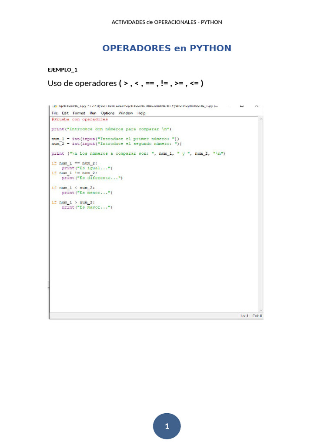Click the num_2 input assignment line

click(x=117, y=143)
